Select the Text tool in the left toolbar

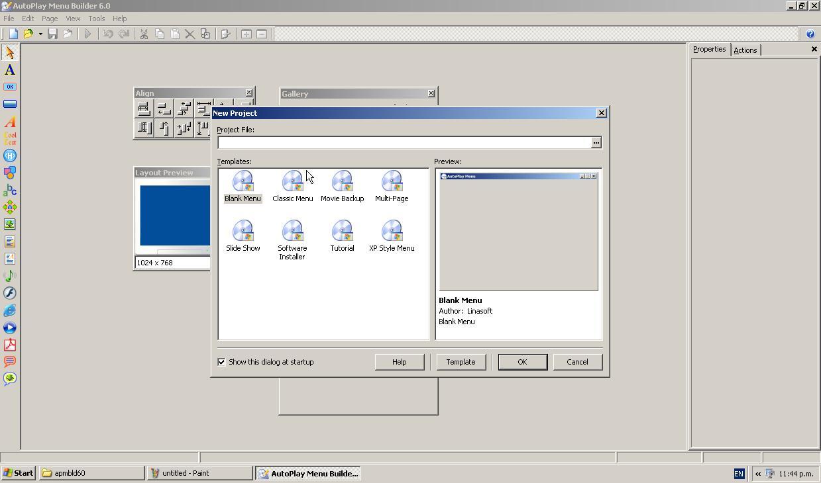coord(9,69)
